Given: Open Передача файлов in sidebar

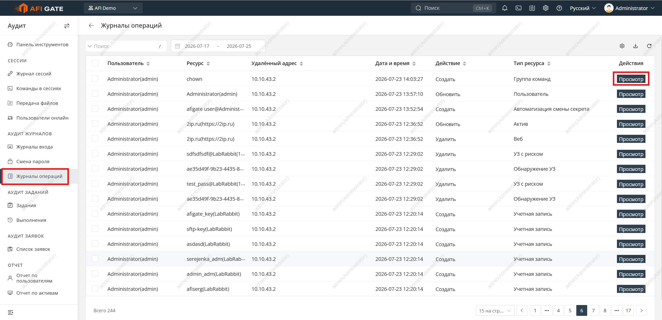Looking at the screenshot, I should point(39,103).
